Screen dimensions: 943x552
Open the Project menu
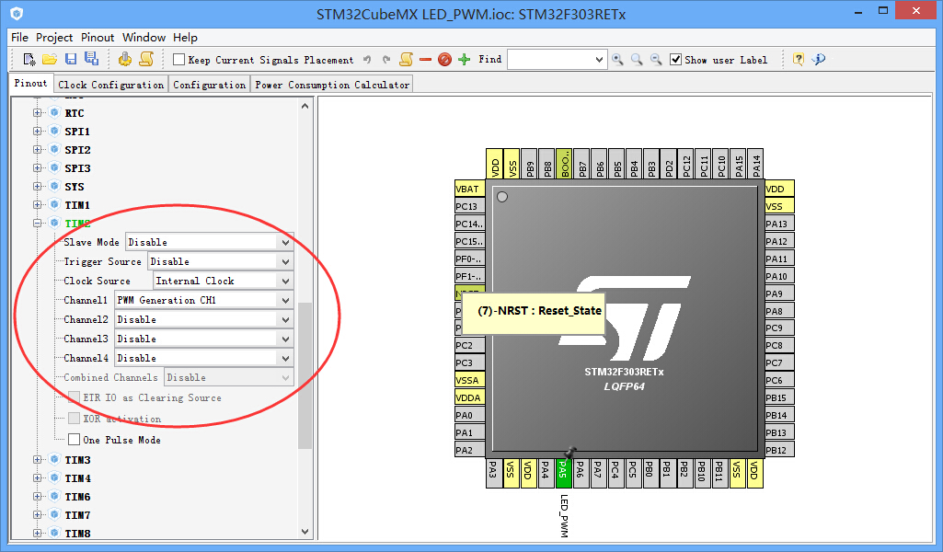click(54, 38)
